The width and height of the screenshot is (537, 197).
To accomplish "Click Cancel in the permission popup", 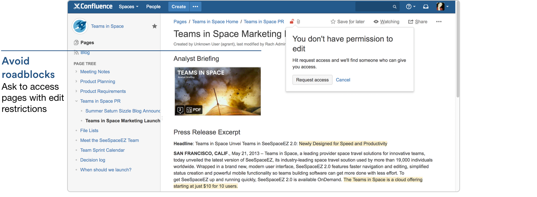I will pos(343,80).
